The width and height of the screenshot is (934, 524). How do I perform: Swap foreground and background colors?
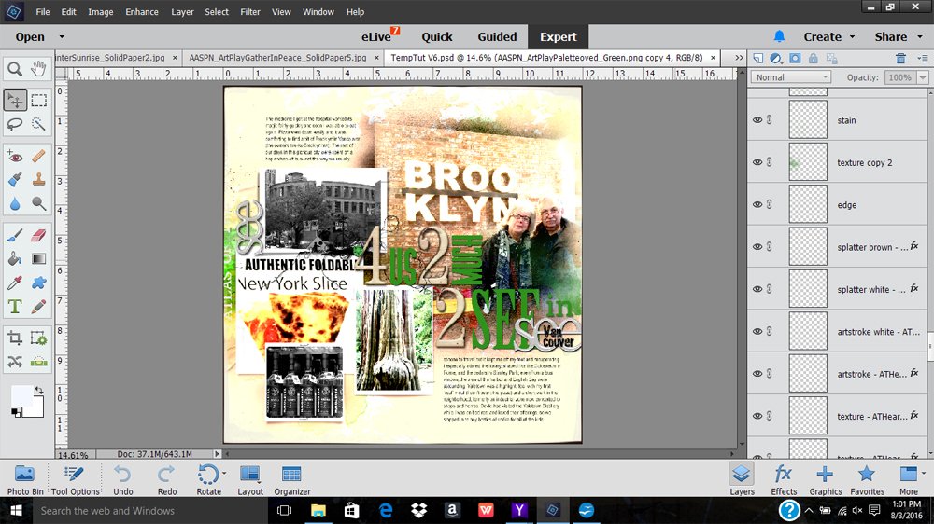(39, 391)
